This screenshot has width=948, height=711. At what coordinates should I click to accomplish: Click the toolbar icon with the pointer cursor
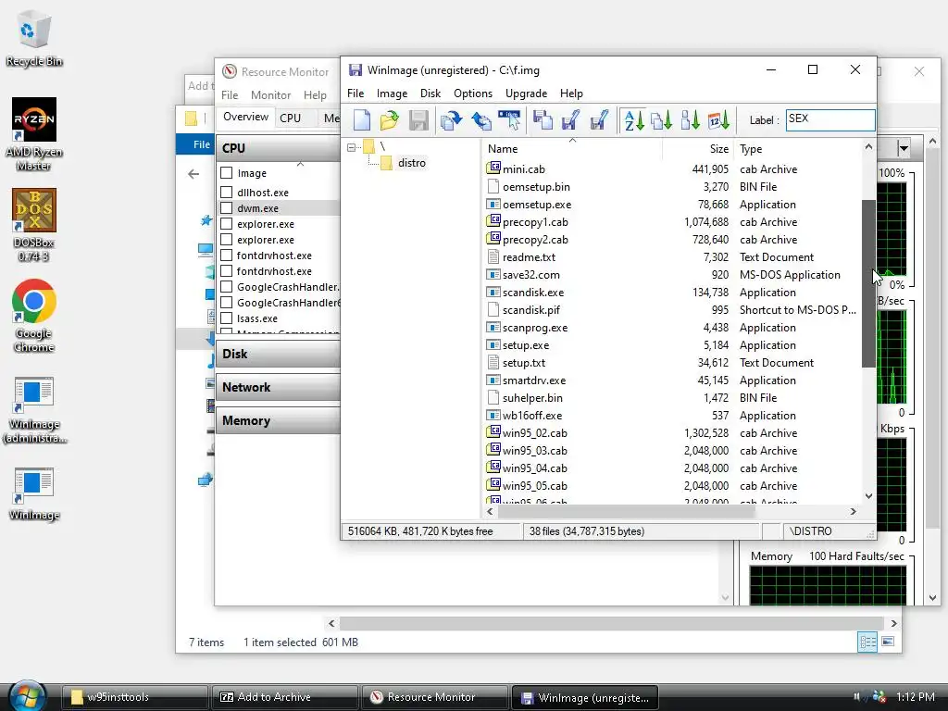(x=509, y=119)
